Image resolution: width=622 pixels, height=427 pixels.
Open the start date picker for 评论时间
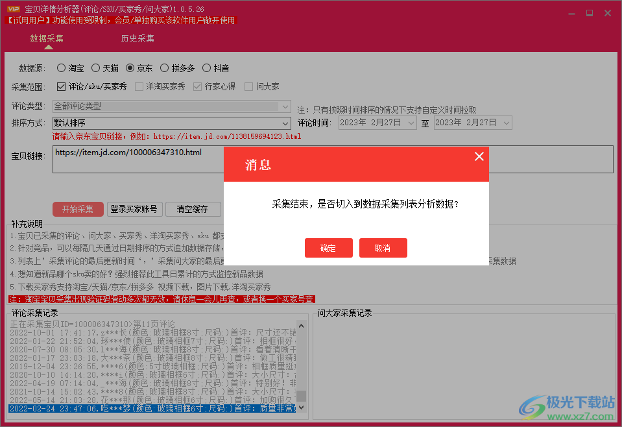(x=411, y=123)
